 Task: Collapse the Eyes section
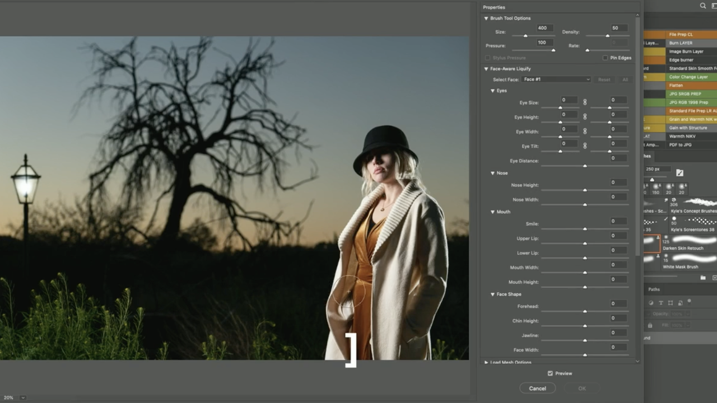[x=493, y=91]
